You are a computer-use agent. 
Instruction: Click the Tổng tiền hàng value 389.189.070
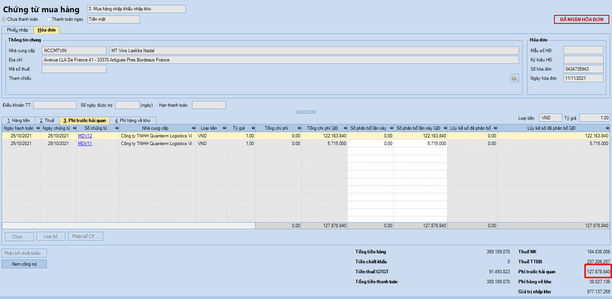pyautogui.click(x=498, y=252)
